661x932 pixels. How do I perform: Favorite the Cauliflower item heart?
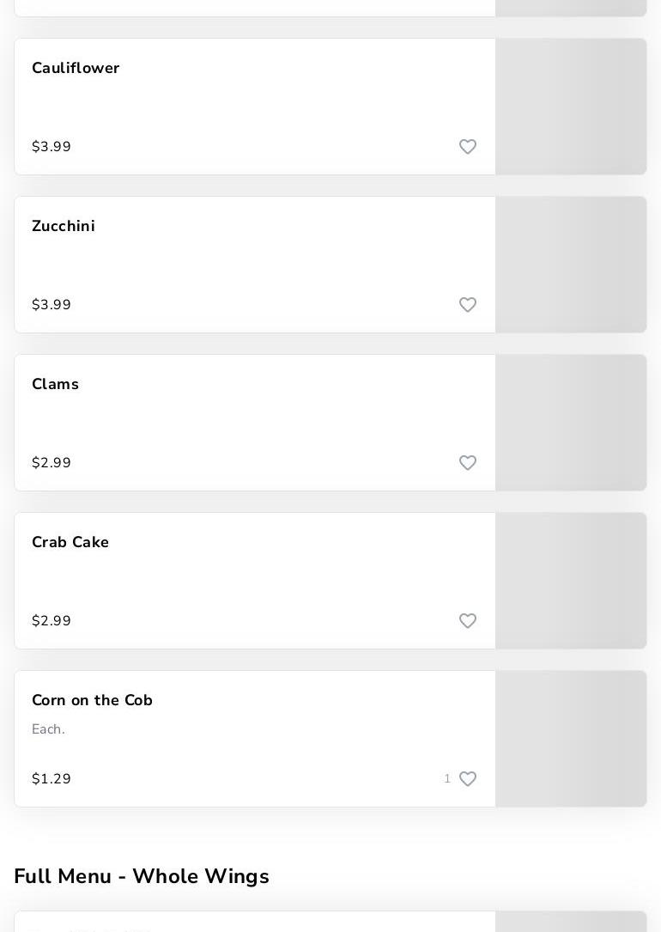(467, 146)
